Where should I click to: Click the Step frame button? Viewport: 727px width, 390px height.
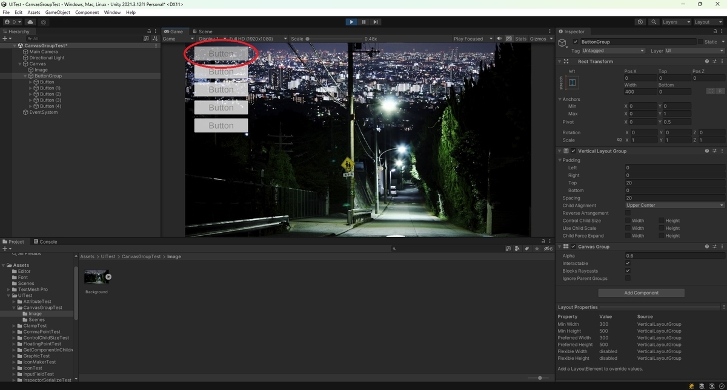376,22
